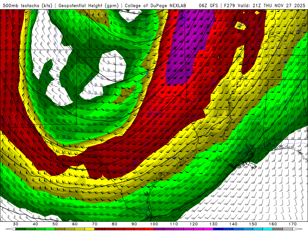Screen dimensions: 308x231
Task: Click the '110' label on the color scale
Action: point(174,224)
